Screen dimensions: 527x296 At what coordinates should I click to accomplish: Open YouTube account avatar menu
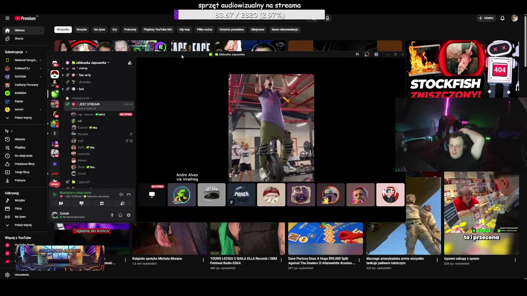pos(514,18)
